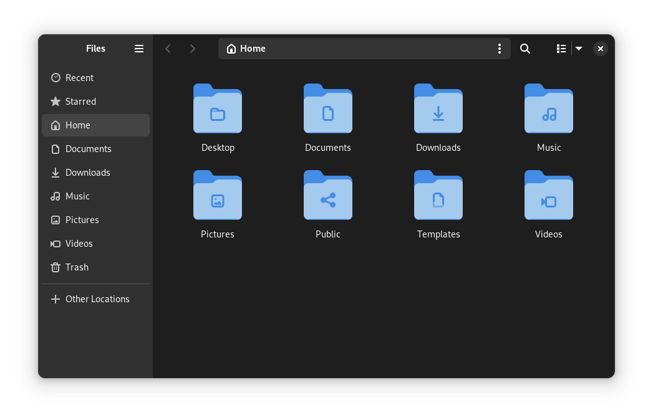The height and width of the screenshot is (420, 653).
Task: Go to Recent in sidebar
Action: (x=79, y=78)
